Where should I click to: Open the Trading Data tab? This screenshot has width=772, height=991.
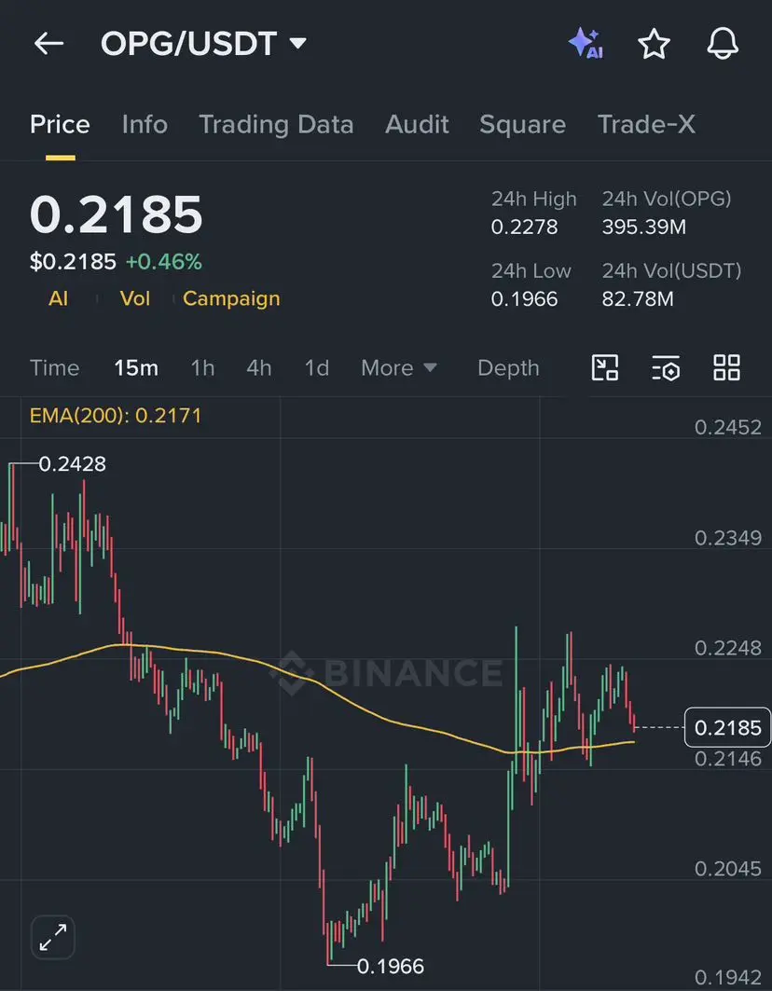coord(276,125)
